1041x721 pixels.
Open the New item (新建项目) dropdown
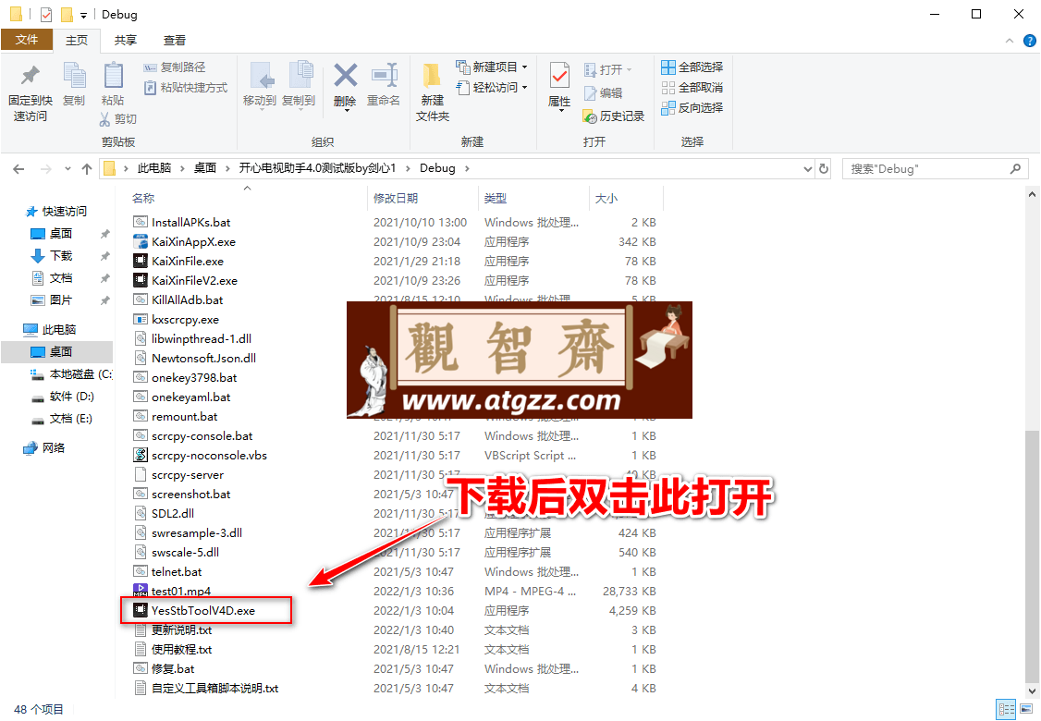coord(492,67)
